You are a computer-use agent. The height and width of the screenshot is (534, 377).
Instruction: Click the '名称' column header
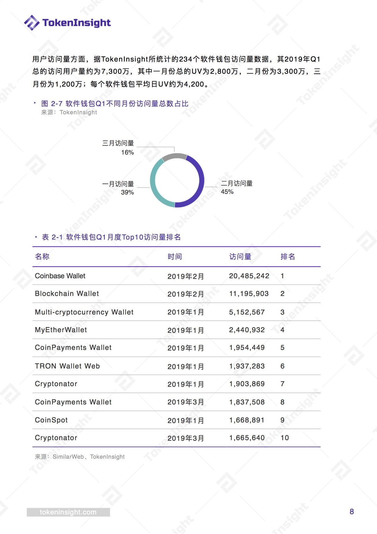[x=42, y=257]
